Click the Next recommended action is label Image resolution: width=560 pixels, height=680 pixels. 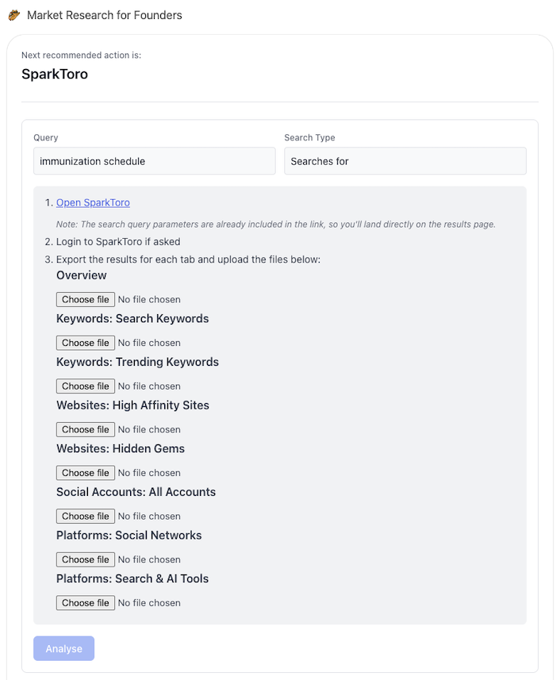click(81, 56)
